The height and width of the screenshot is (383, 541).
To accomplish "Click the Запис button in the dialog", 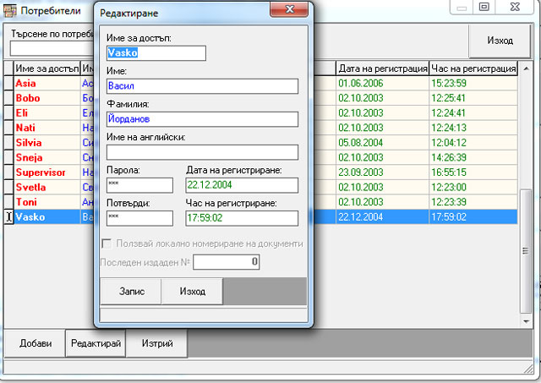I will (x=131, y=291).
